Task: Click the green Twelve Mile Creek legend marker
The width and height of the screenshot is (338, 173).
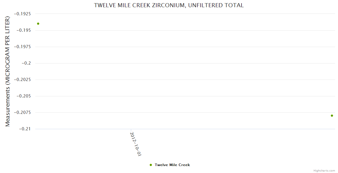Action: click(x=151, y=165)
